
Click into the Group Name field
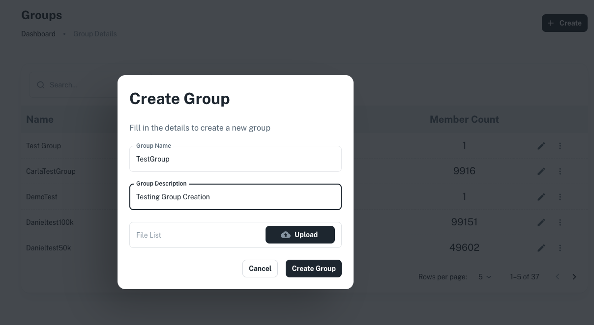235,159
